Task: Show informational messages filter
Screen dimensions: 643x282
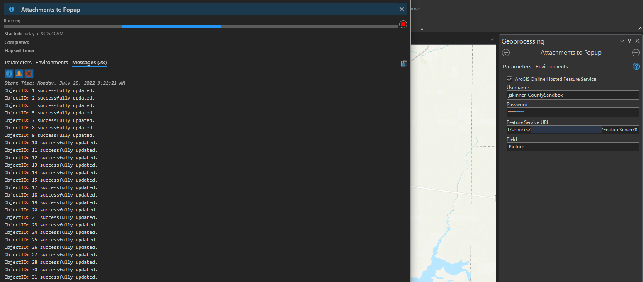Action: pos(9,73)
